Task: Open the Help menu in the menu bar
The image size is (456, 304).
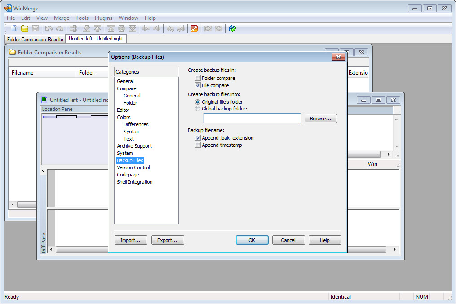Action: pyautogui.click(x=151, y=18)
